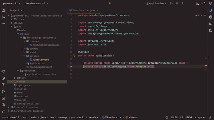Open the Problems tool window icon

point(3,105)
